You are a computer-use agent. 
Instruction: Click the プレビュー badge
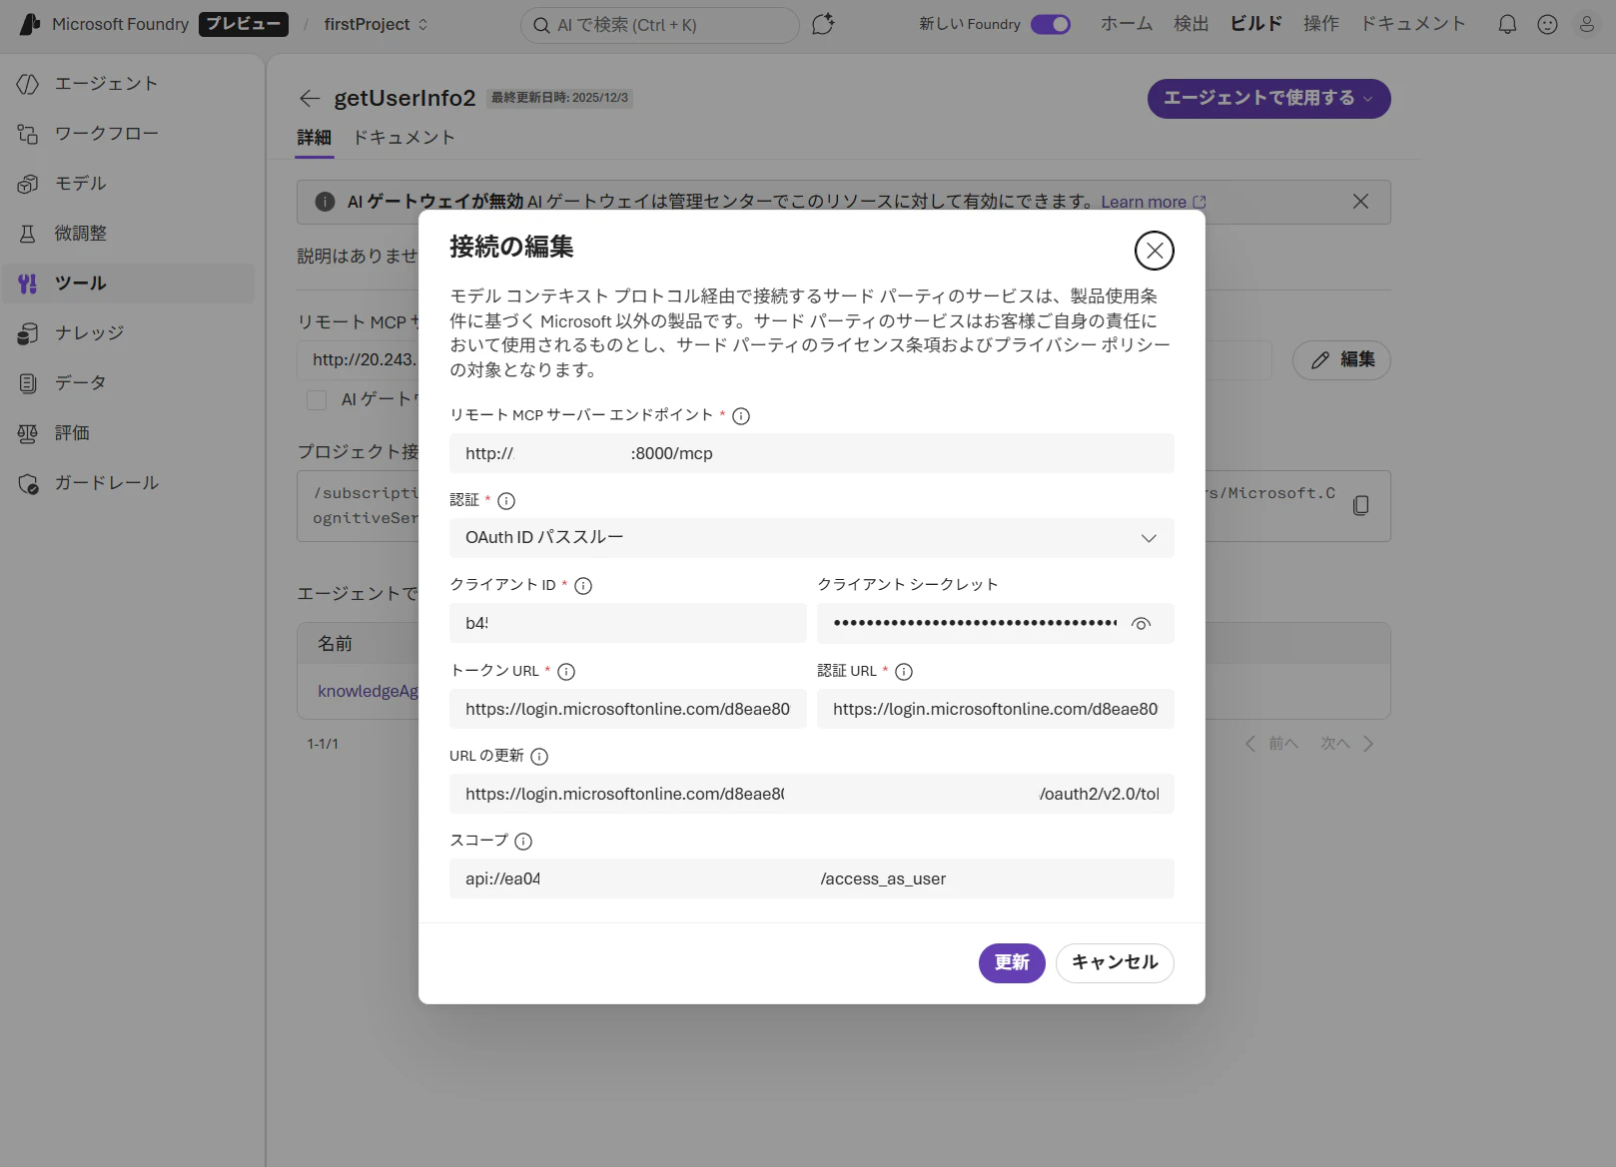coord(244,24)
